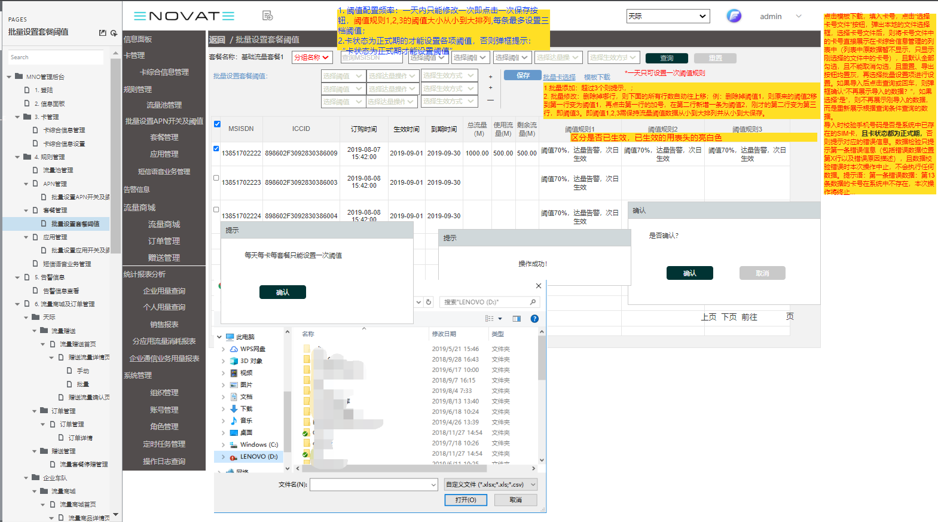The height and width of the screenshot is (522, 938).
Task: Click the search magnifier in file dialog
Action: click(533, 302)
